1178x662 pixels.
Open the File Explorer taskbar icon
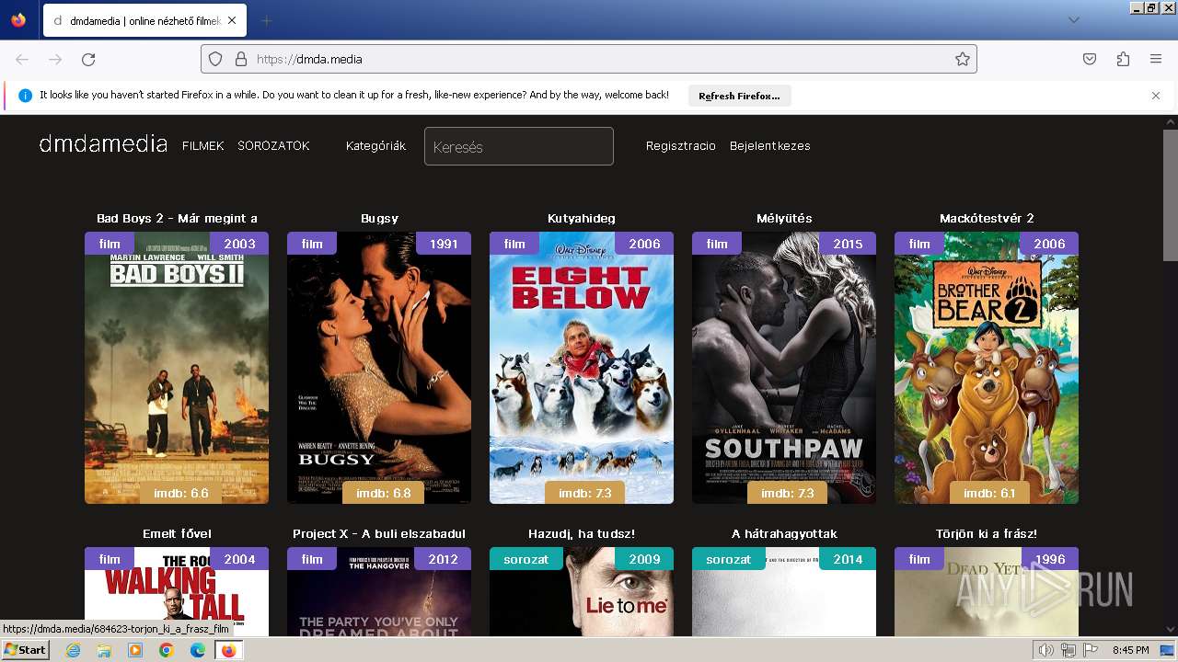pyautogui.click(x=104, y=650)
